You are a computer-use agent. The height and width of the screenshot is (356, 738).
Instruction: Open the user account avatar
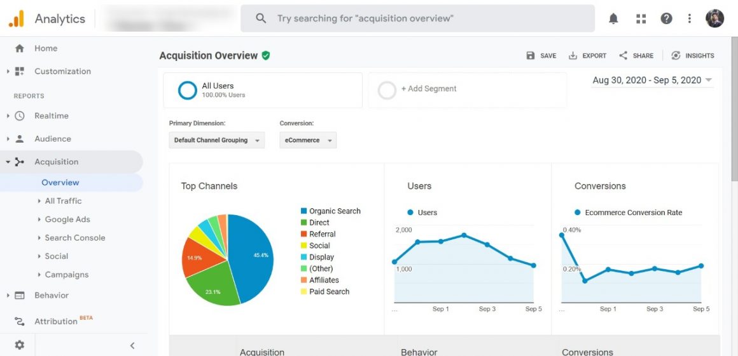714,18
